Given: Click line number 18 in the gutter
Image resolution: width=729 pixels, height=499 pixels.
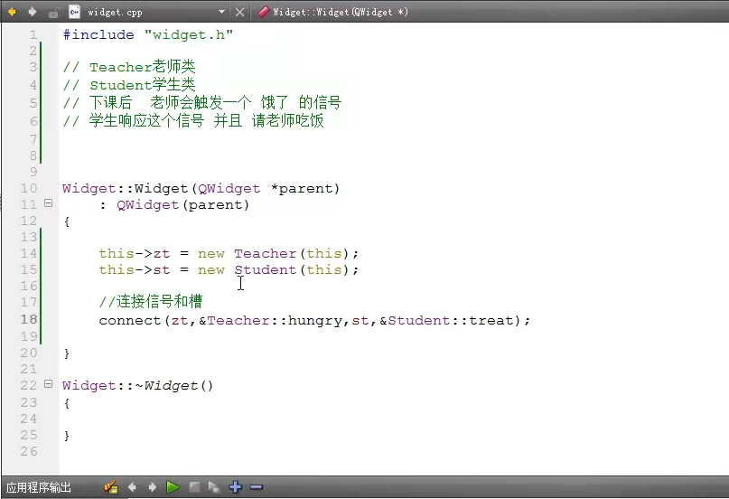Looking at the screenshot, I should (28, 319).
